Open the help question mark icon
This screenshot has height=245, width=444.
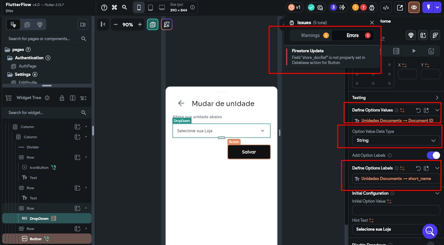[104, 8]
